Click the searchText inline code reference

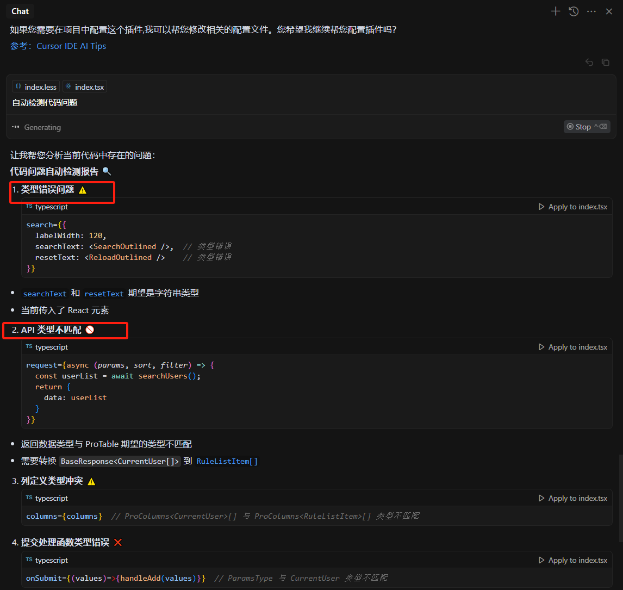(x=45, y=294)
